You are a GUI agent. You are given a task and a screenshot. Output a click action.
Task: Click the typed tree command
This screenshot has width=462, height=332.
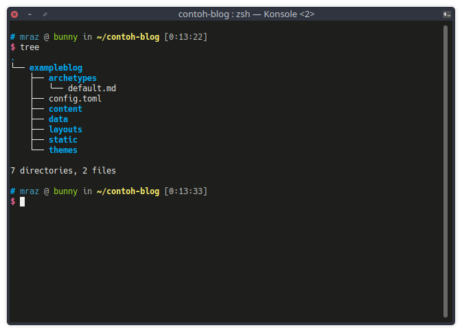[x=30, y=47]
